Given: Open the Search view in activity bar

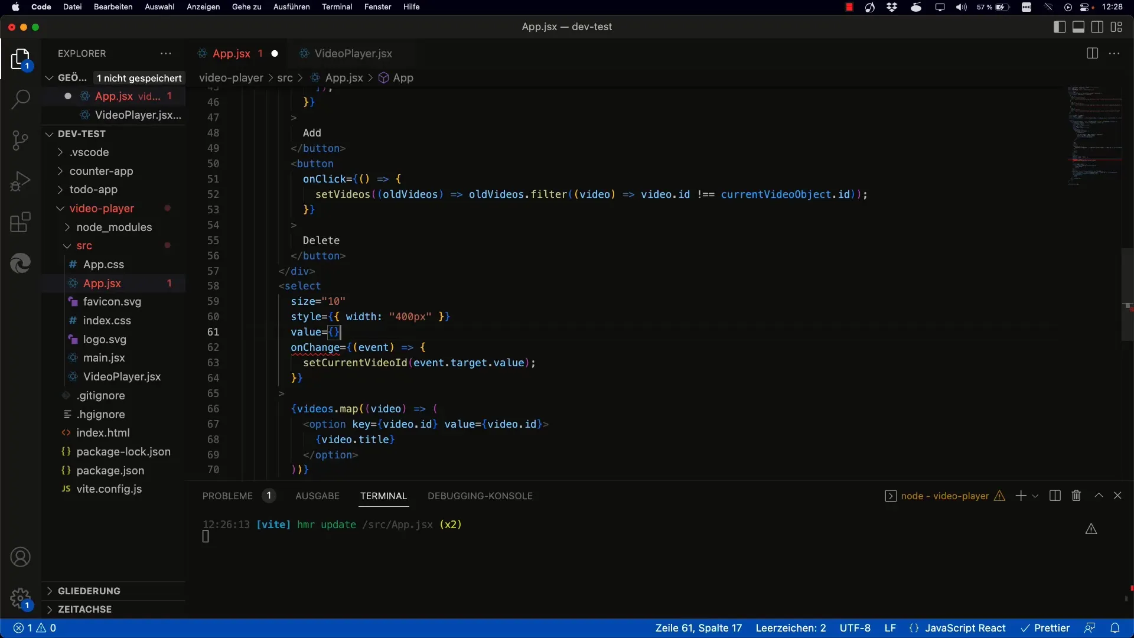Looking at the screenshot, I should coord(21,99).
